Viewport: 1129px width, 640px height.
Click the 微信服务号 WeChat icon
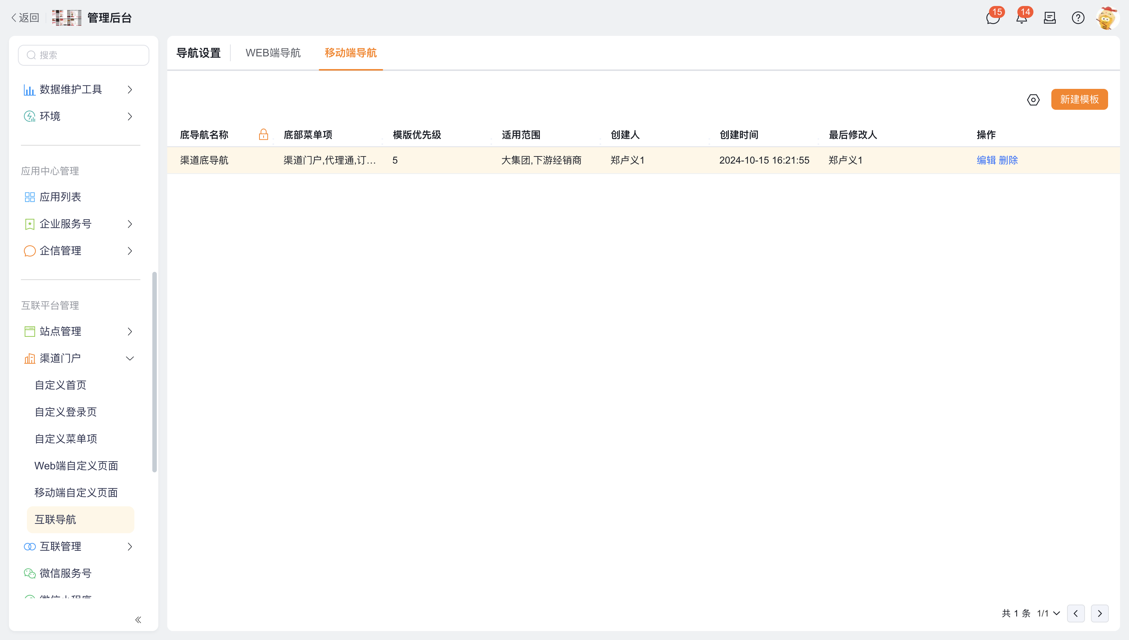29,573
